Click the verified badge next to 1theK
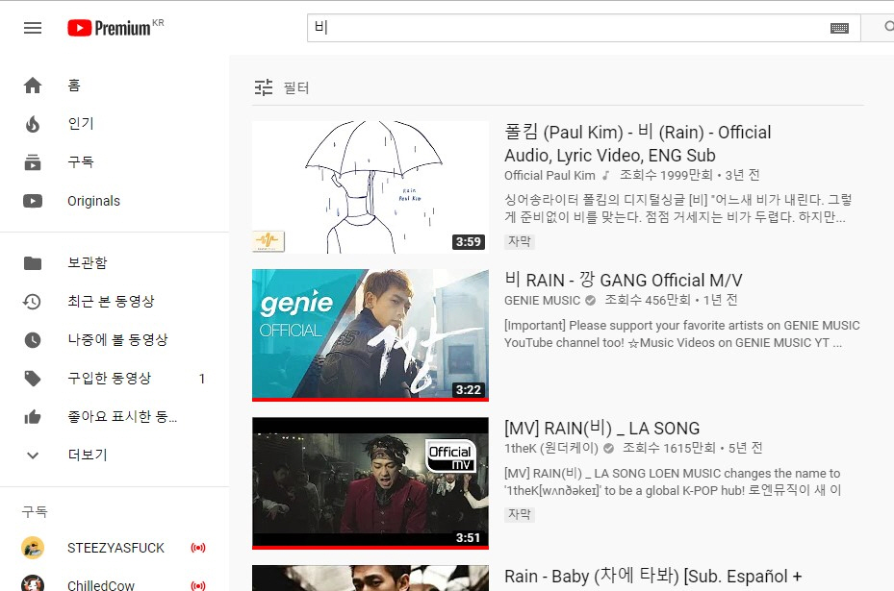 click(608, 448)
